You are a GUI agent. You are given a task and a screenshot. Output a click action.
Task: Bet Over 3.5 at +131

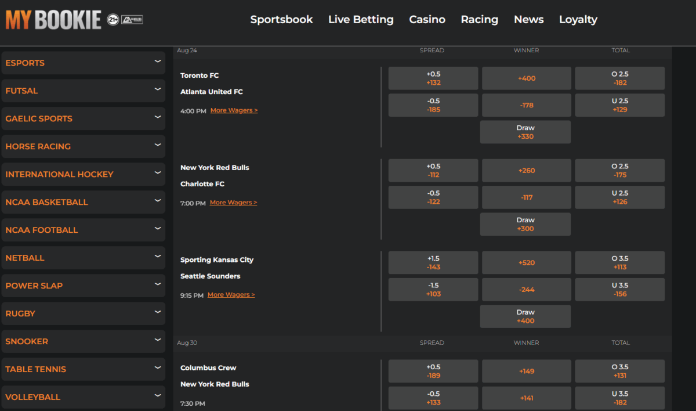point(620,372)
